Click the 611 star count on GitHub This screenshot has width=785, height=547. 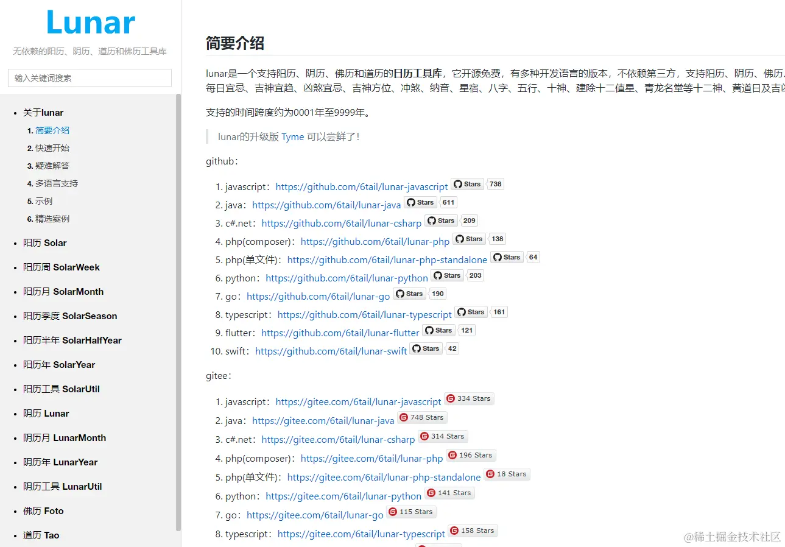tap(449, 202)
